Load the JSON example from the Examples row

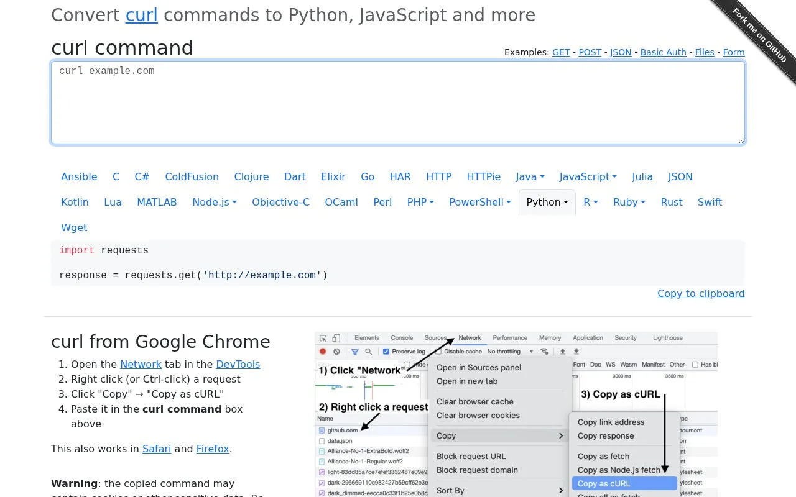[x=621, y=52]
